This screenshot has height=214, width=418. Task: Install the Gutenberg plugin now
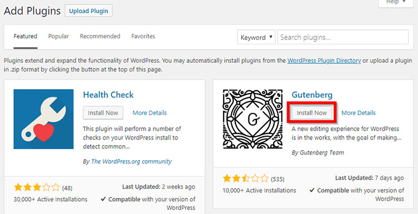coord(312,113)
